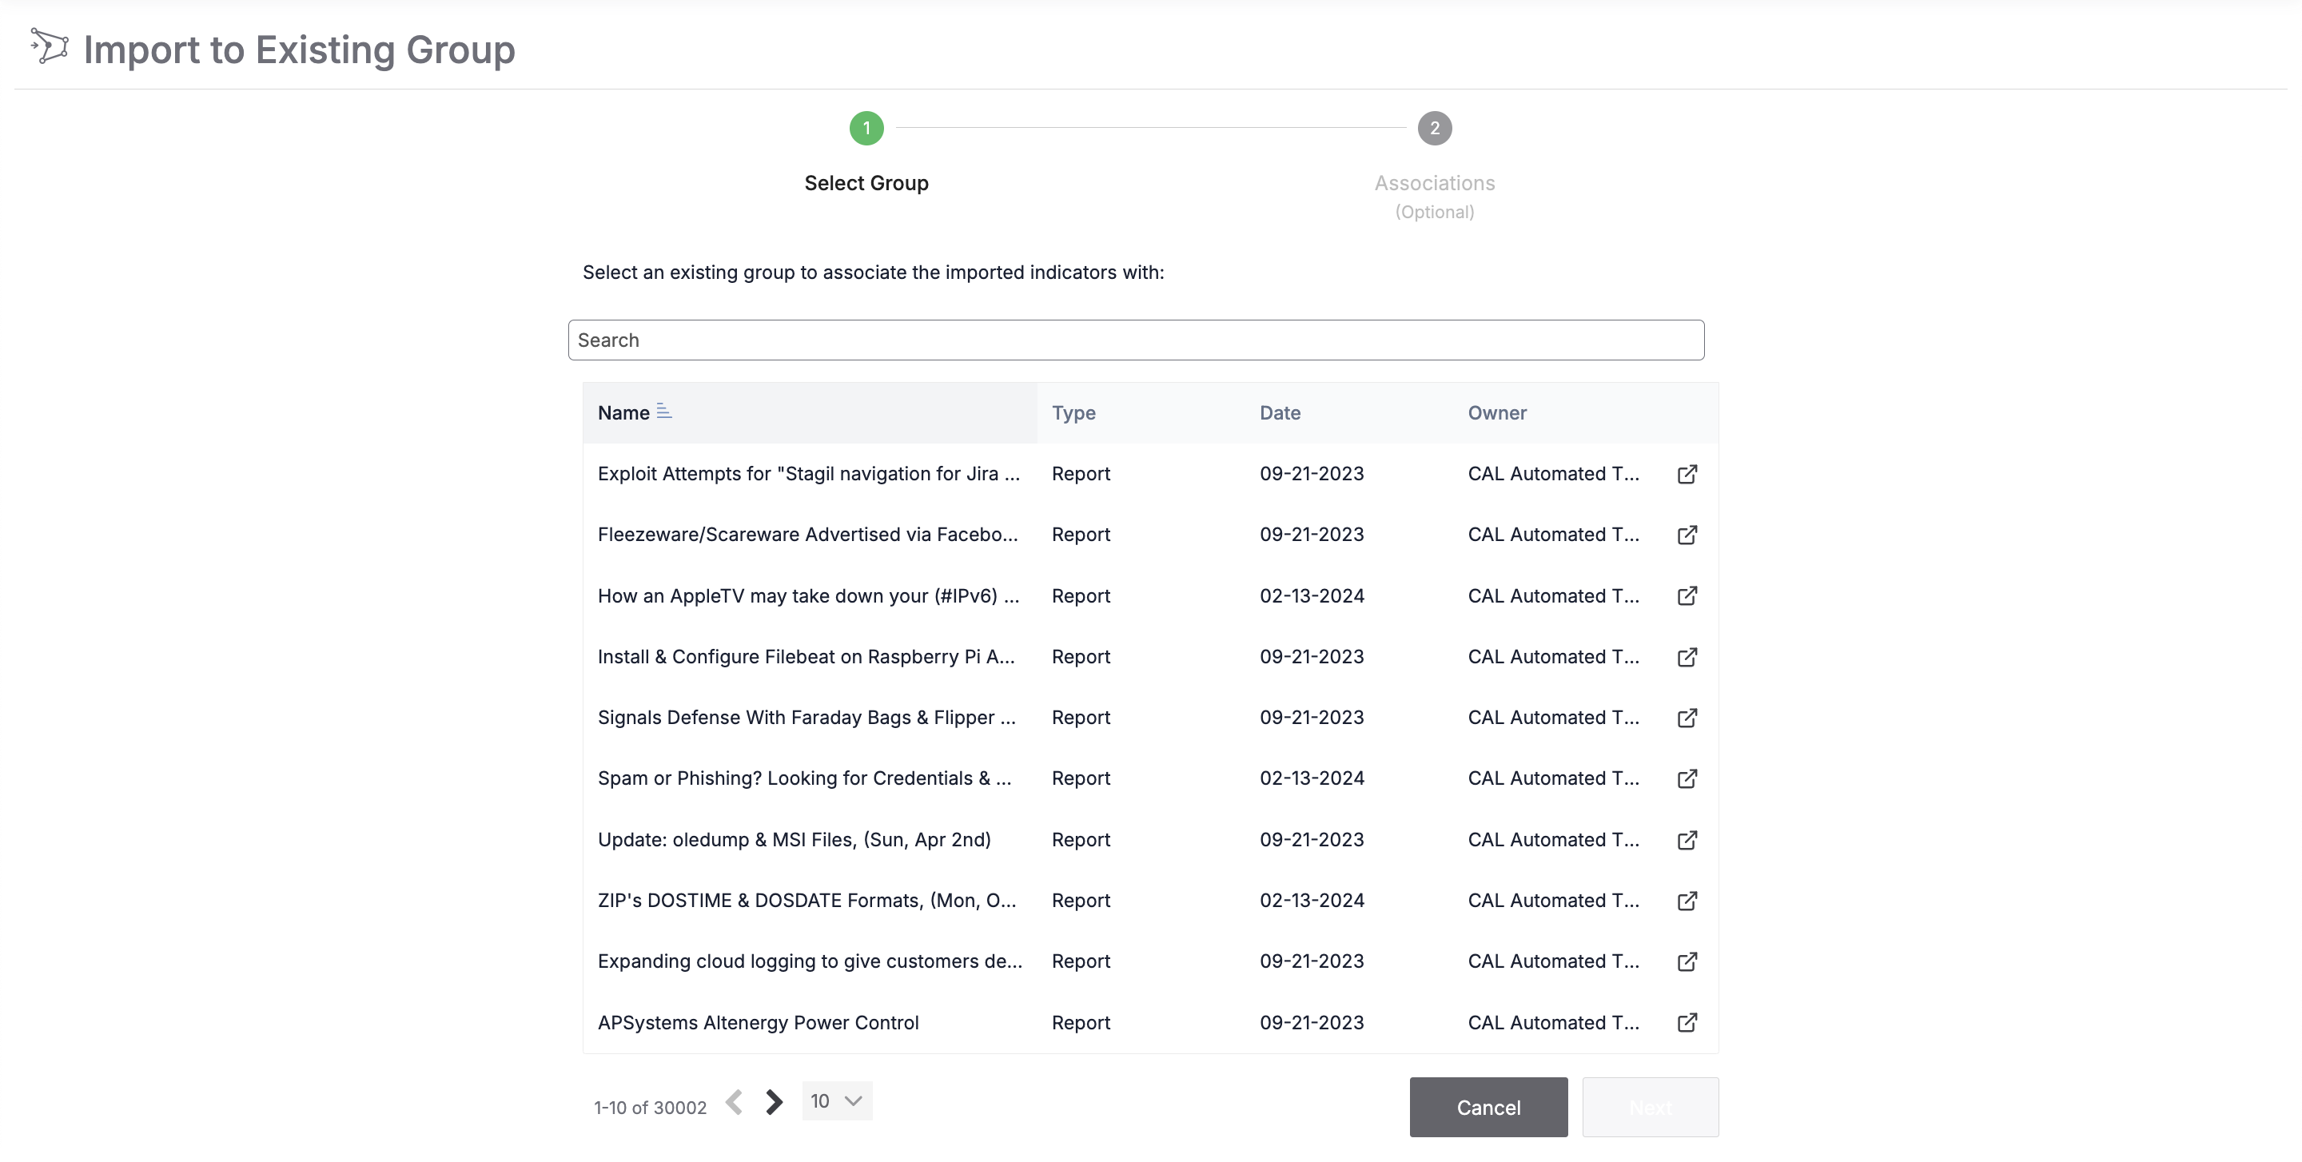This screenshot has height=1162, width=2302.
Task: Open the rows-per-page dropdown showing 10
Action: (836, 1101)
